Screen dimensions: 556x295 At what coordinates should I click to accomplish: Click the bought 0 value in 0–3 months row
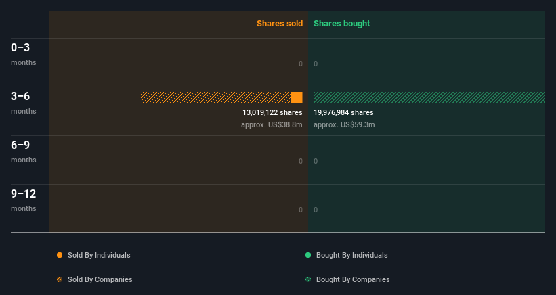316,64
